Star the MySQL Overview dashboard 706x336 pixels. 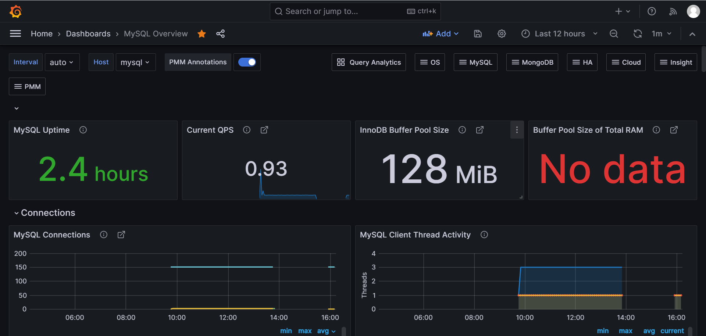[202, 33]
